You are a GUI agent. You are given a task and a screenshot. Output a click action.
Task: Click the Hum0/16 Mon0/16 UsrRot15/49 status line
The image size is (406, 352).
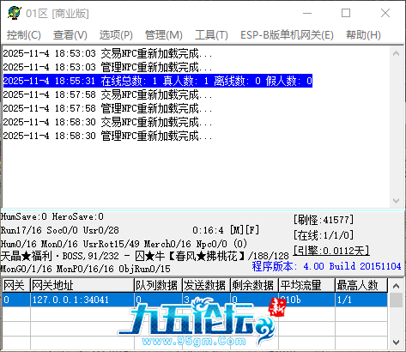[124, 244]
